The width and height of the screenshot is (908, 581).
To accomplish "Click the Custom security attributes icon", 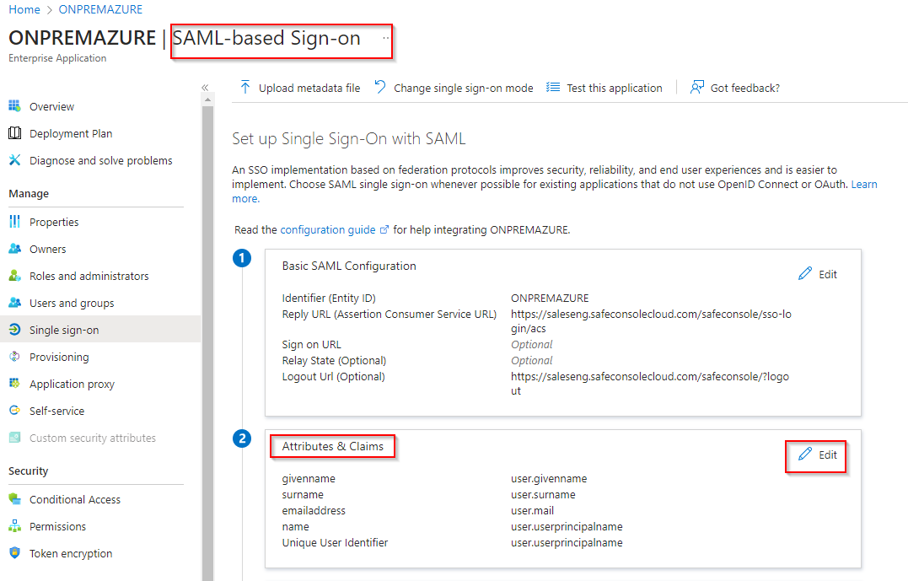I will pos(14,438).
